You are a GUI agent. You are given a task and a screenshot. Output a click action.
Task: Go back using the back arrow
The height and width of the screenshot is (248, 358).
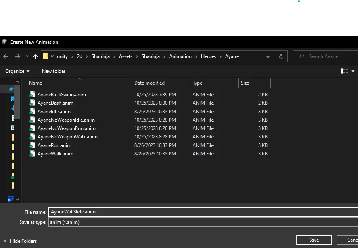pyautogui.click(x=6, y=56)
